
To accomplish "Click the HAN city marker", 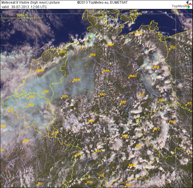I will click(x=103, y=72).
